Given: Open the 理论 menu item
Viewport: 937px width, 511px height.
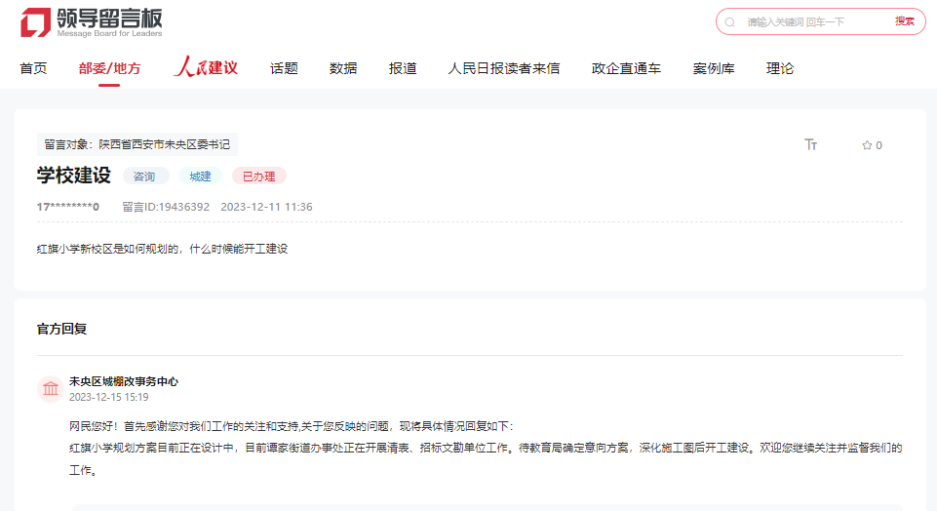Looking at the screenshot, I should pyautogui.click(x=780, y=68).
